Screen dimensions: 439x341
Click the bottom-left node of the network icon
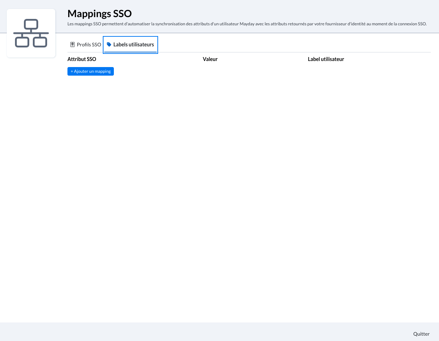[x=22, y=42]
